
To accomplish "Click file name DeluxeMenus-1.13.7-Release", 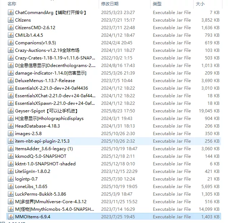I will (x=45, y=81).
